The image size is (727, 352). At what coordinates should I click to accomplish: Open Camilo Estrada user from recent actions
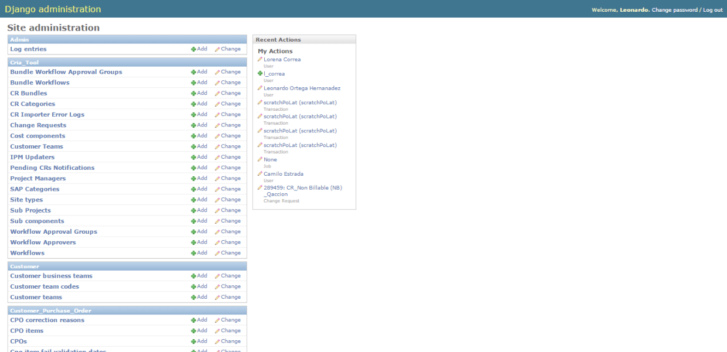click(x=283, y=174)
